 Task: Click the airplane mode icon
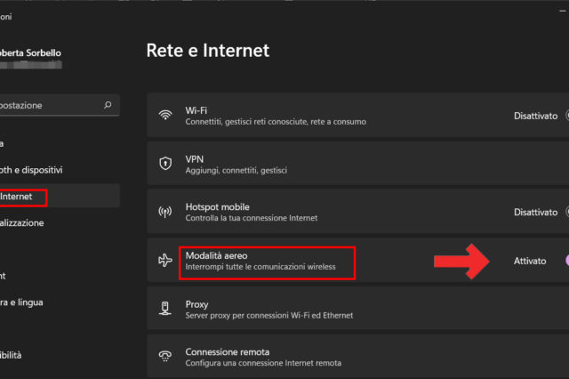164,261
